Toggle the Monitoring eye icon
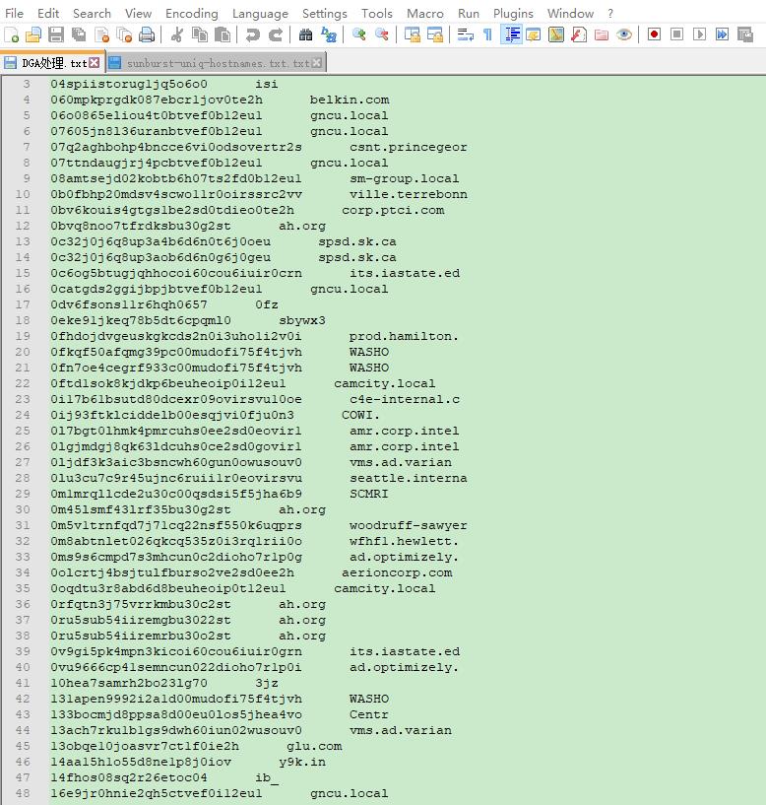This screenshot has width=766, height=805. pos(624,34)
